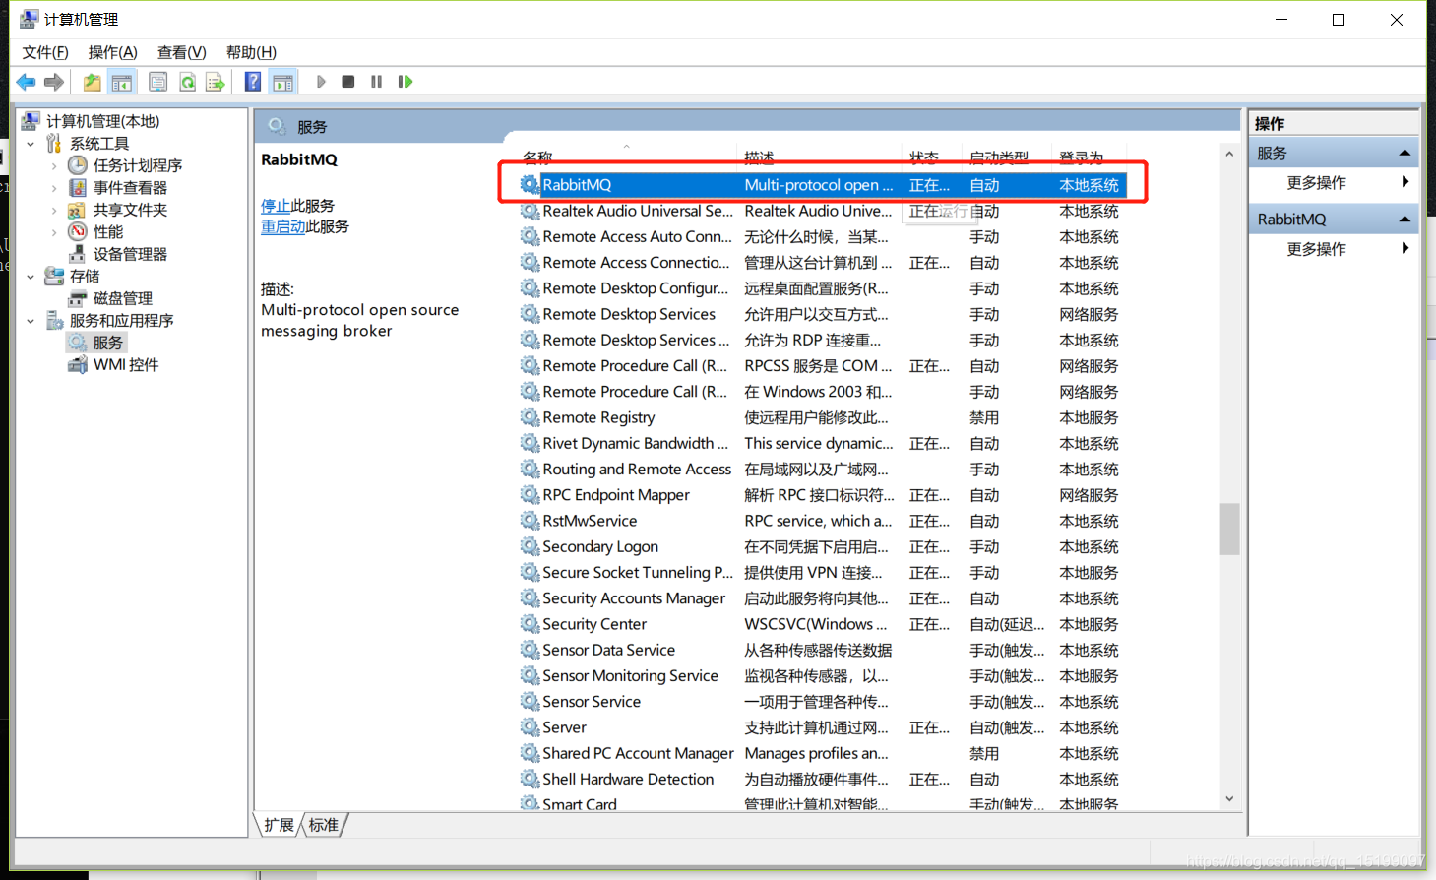Select 设备管理器 in the tree
This screenshot has width=1436, height=880.
point(130,254)
